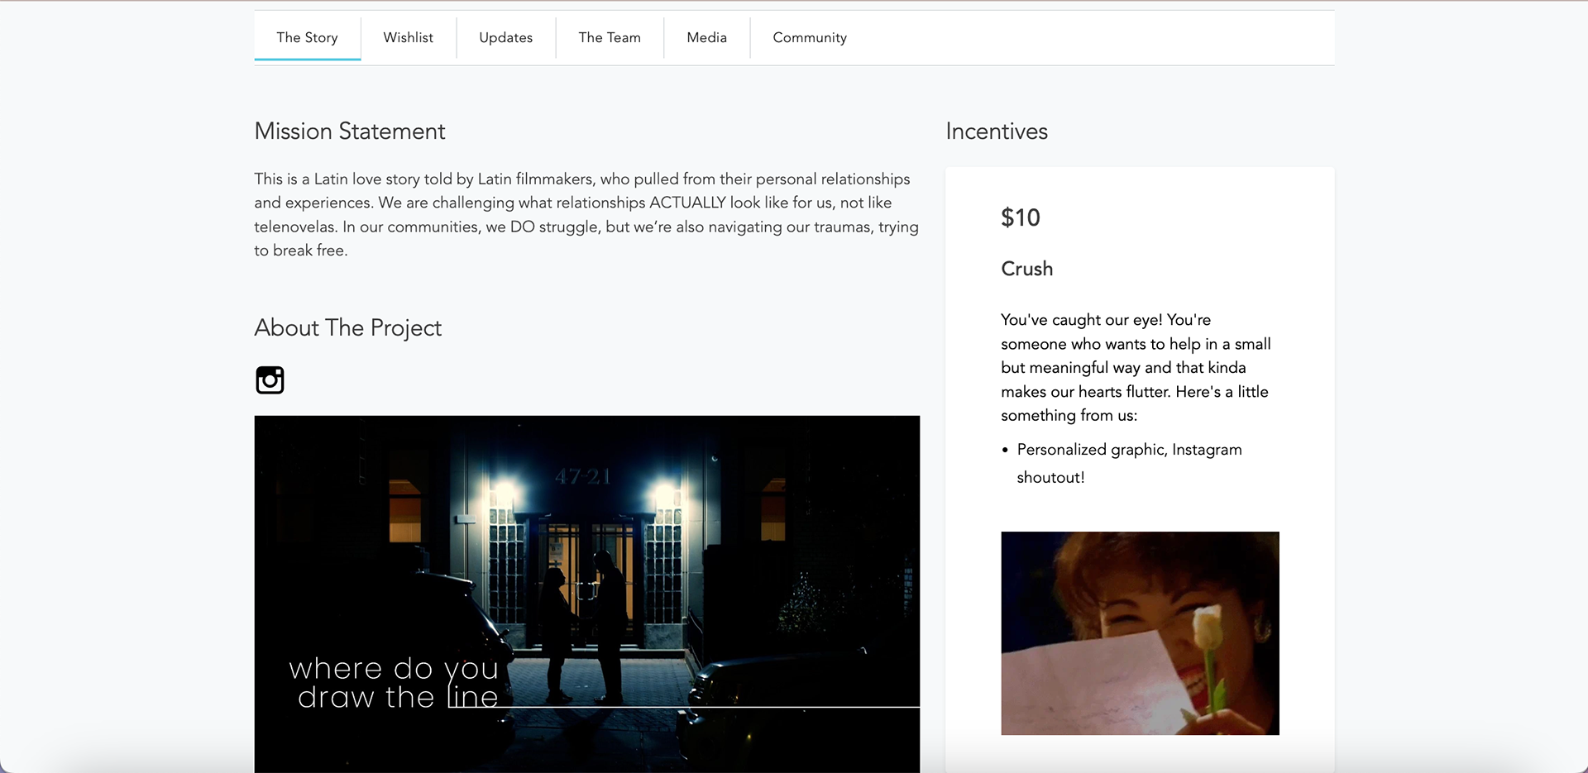1588x773 pixels.
Task: Click the Crush incentive title
Action: tap(1027, 269)
